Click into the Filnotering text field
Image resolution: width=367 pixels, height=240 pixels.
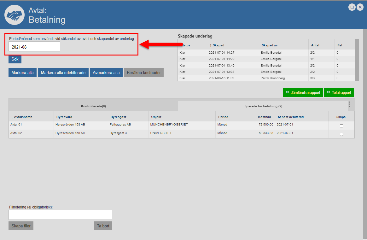(x=60, y=215)
